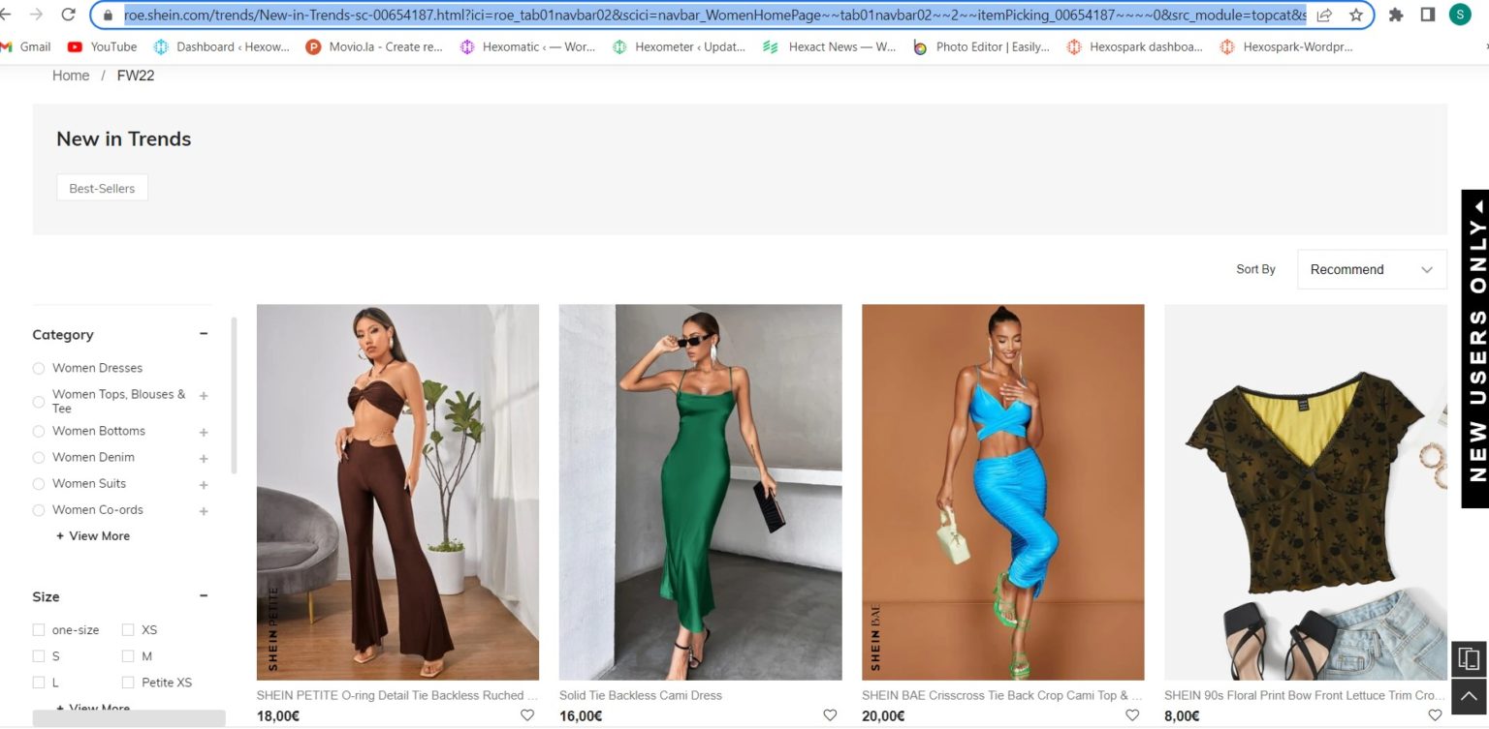Open the Sort By Recommend dropdown

pos(1371,269)
